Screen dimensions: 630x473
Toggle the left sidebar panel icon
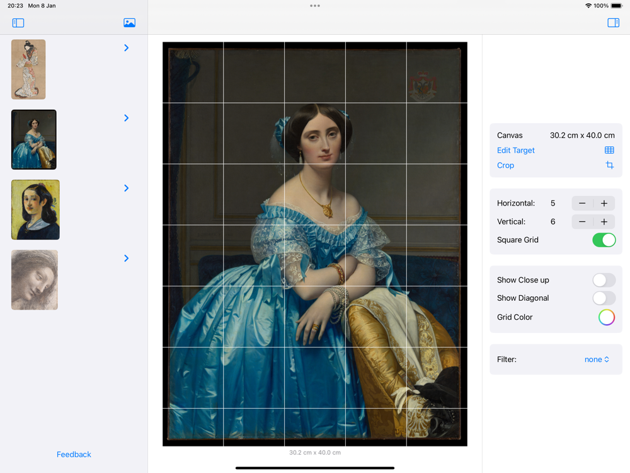click(x=18, y=23)
